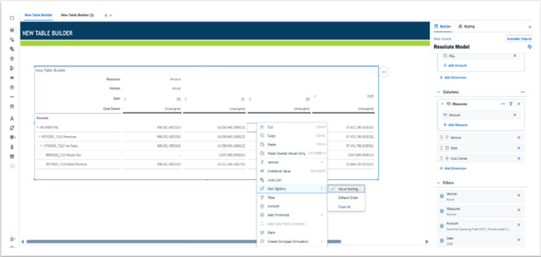Remove the Cost Center dimension with X
The height and width of the screenshot is (257, 541).
519,158
